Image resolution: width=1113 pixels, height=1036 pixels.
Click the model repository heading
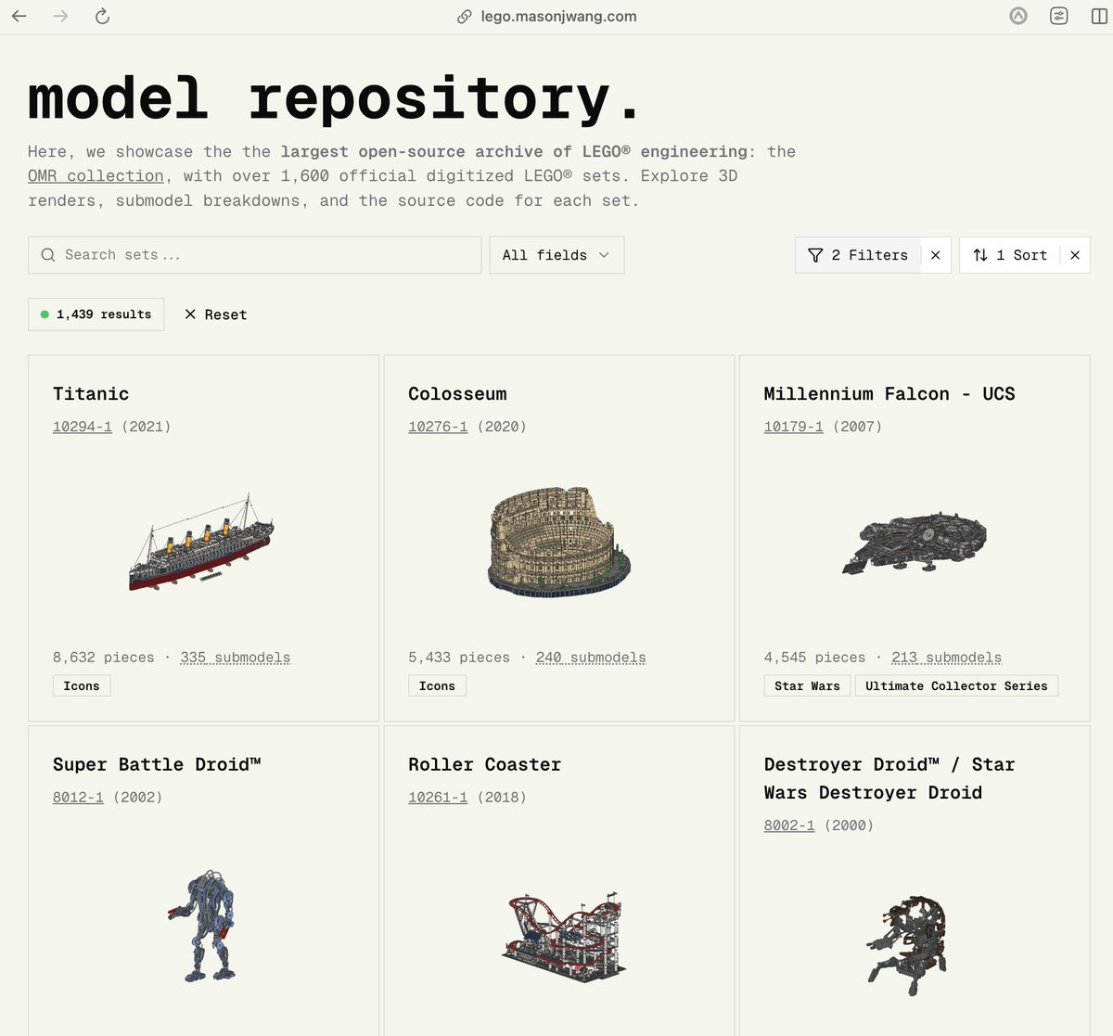(x=334, y=98)
